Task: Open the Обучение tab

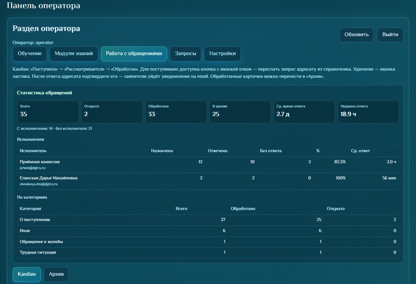Action: pos(30,54)
